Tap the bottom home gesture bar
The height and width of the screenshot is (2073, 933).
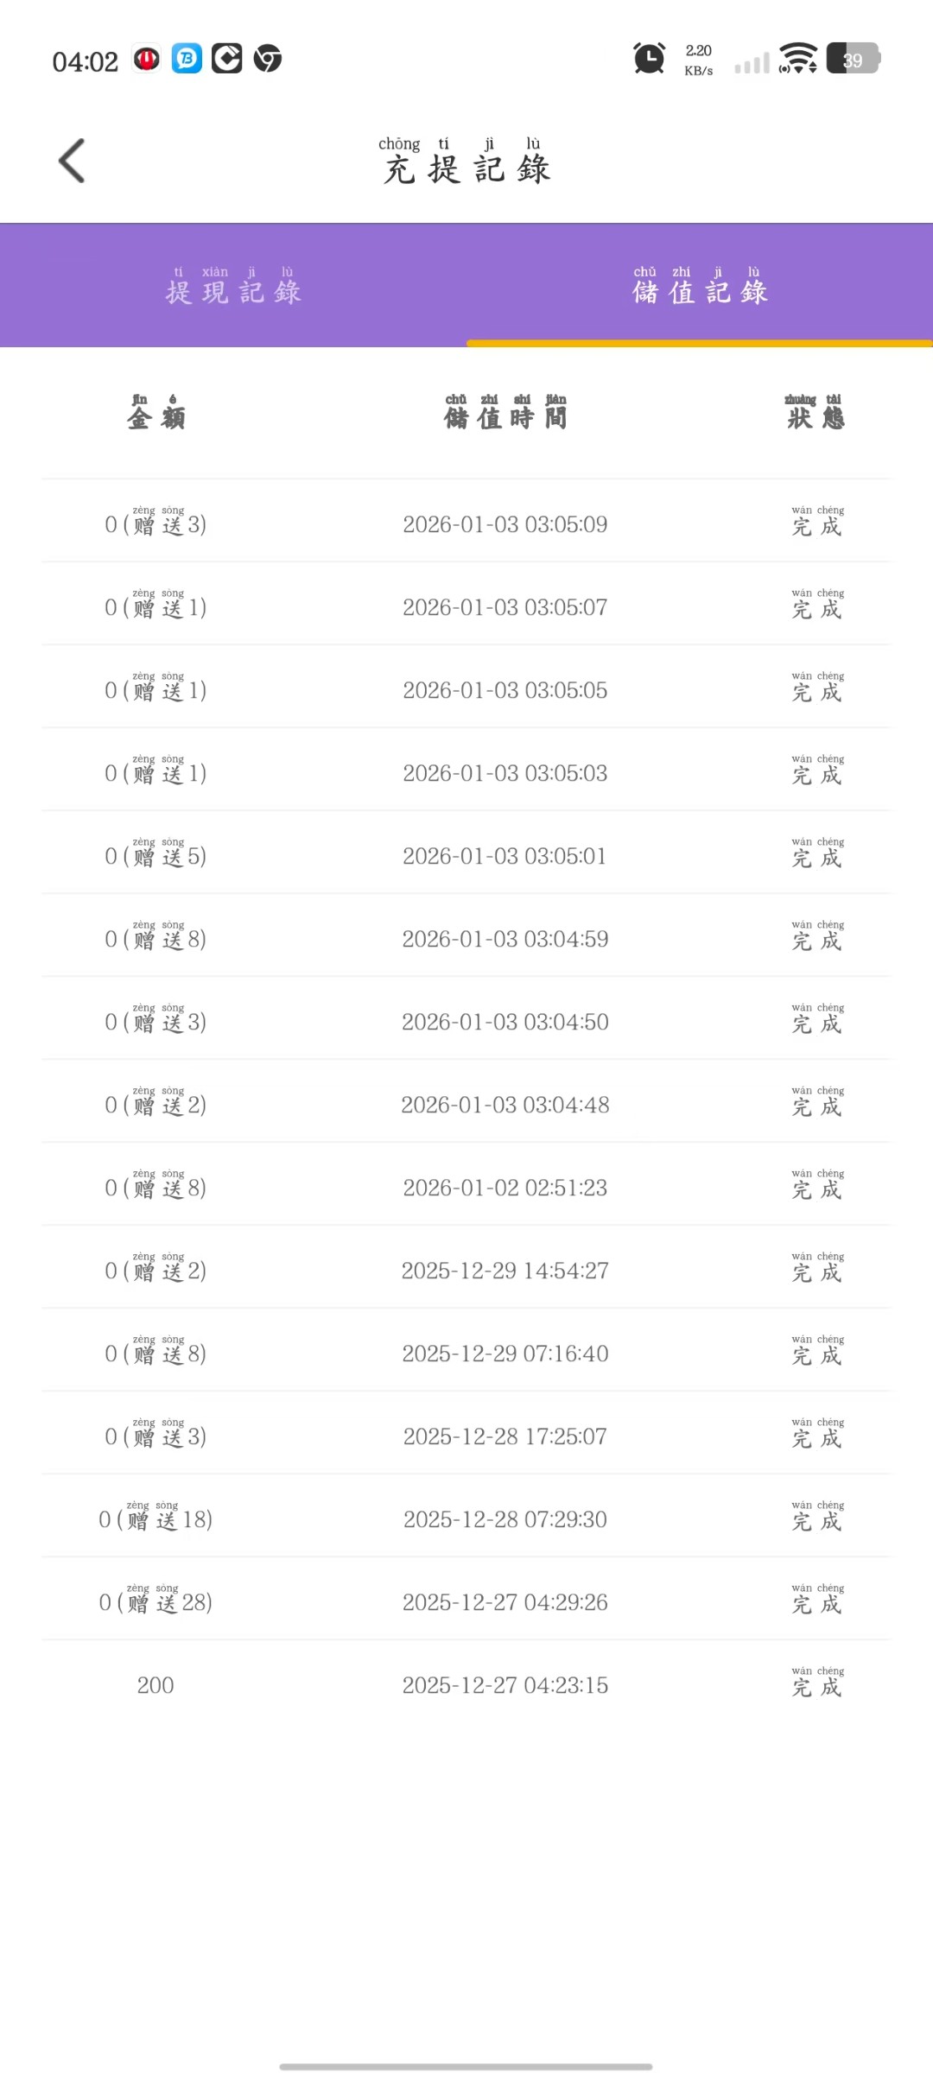tap(466, 2067)
